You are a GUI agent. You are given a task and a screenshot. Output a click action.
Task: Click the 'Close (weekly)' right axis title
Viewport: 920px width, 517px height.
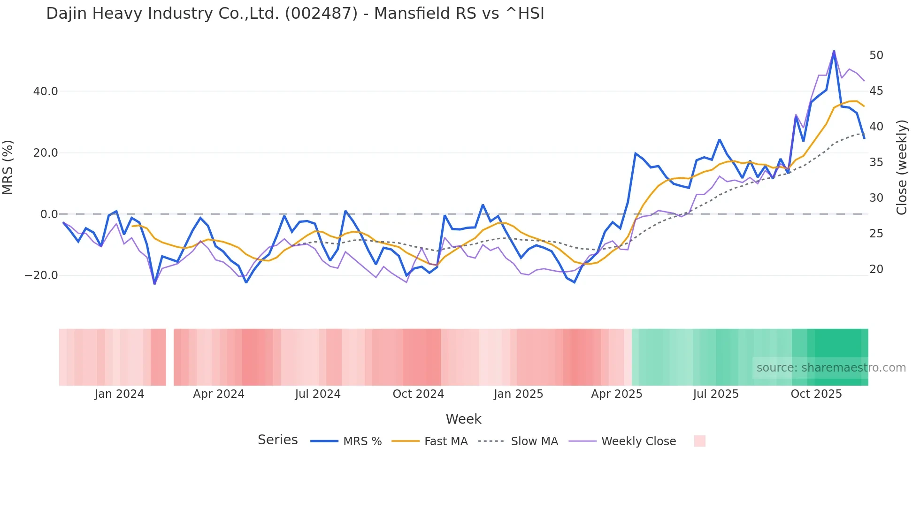(x=902, y=167)
